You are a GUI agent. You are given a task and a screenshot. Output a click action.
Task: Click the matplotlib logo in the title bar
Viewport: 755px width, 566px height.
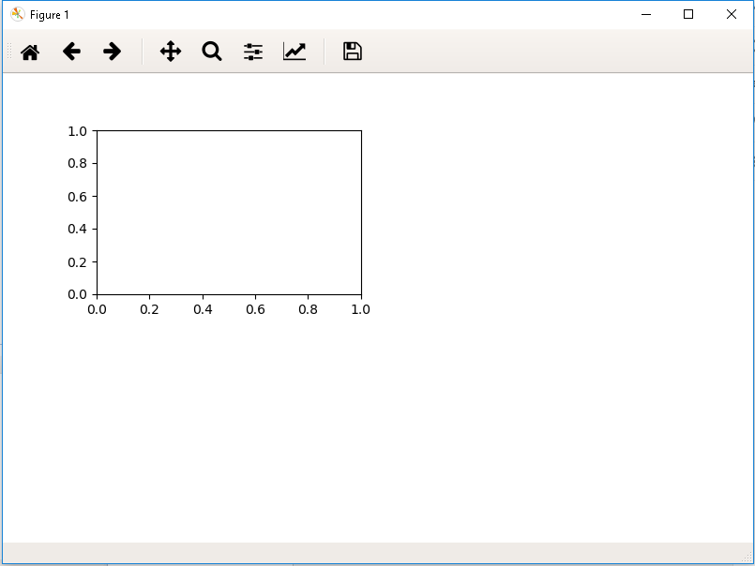(x=16, y=14)
